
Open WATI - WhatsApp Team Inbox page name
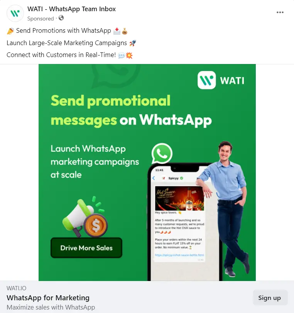[x=71, y=9]
